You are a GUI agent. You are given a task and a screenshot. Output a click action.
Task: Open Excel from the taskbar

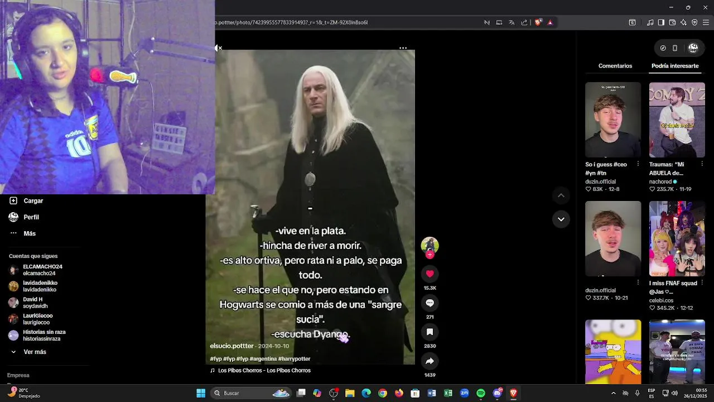pyautogui.click(x=448, y=393)
